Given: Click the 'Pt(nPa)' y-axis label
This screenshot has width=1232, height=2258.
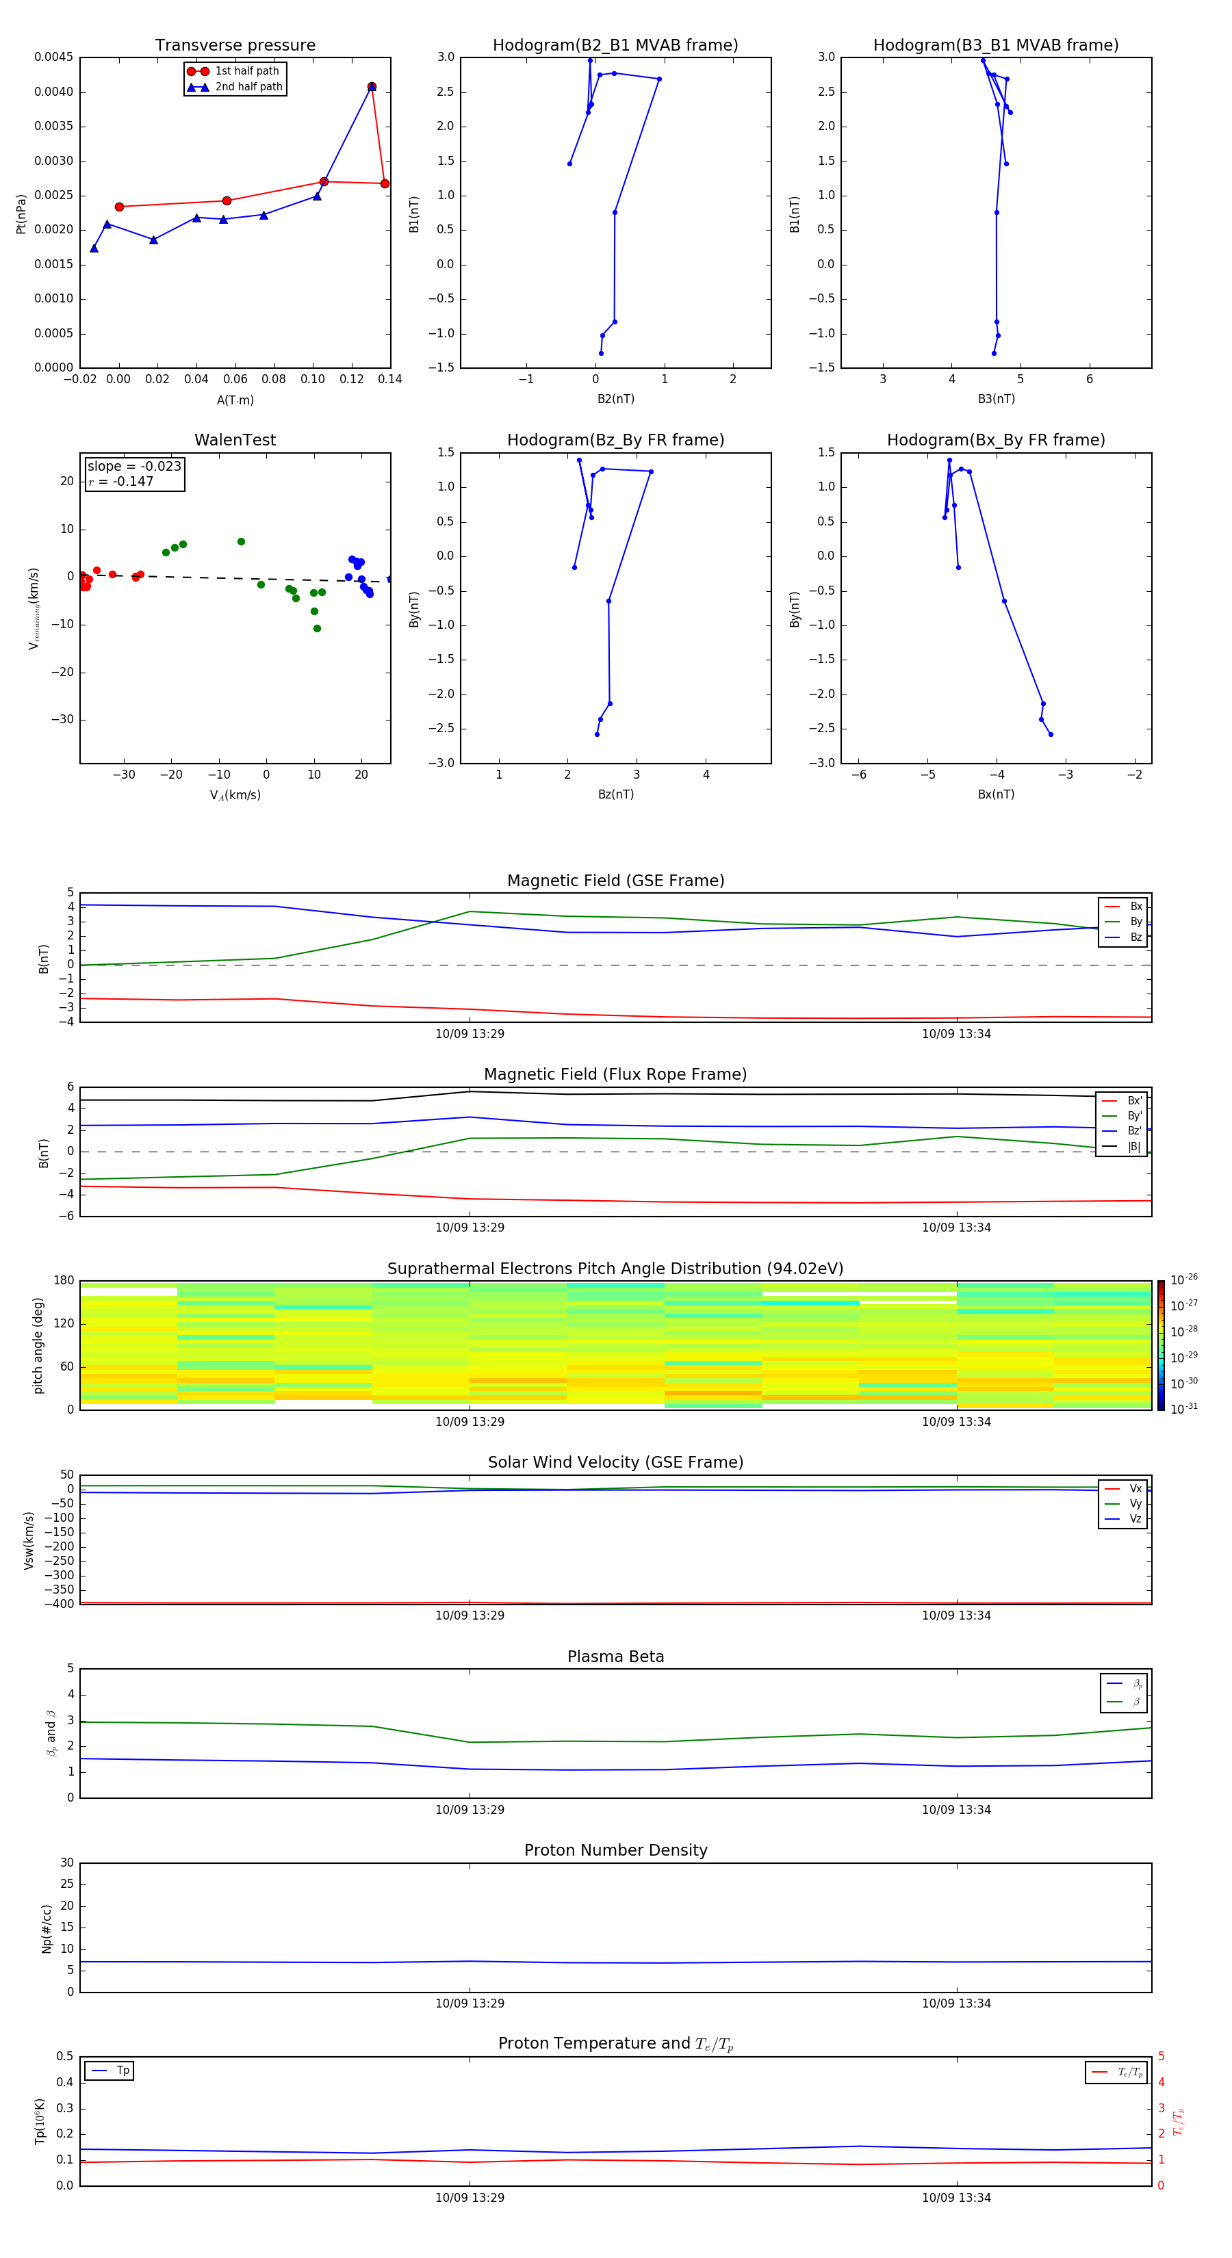Looking at the screenshot, I should point(21,213).
